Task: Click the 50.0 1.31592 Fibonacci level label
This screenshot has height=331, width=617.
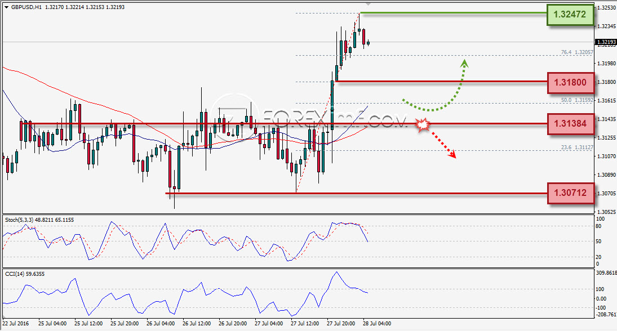Action: [x=577, y=100]
